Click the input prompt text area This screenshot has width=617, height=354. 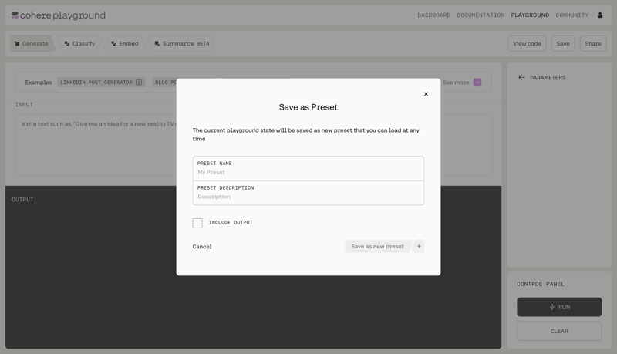[x=253, y=146]
